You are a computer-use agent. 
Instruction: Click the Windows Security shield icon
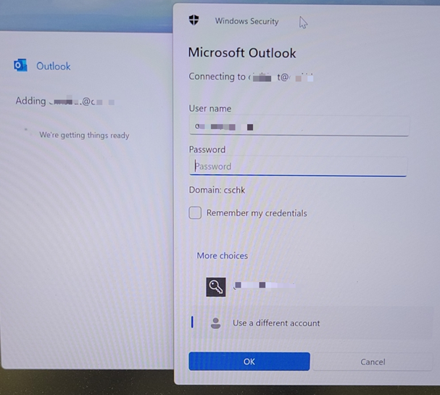point(194,20)
